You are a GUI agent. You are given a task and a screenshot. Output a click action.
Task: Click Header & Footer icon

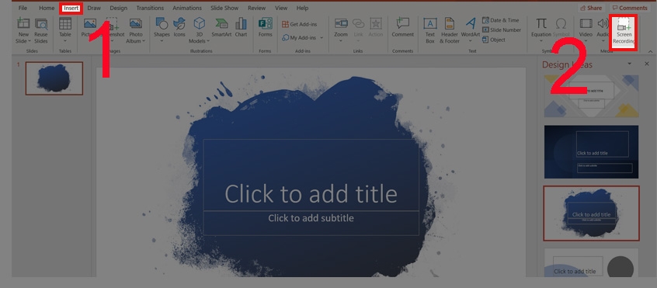450,30
